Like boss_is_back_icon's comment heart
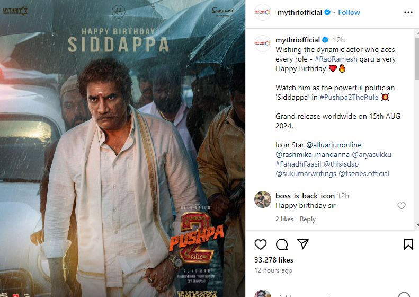Viewport: 419px width, 297px height. click(x=402, y=206)
